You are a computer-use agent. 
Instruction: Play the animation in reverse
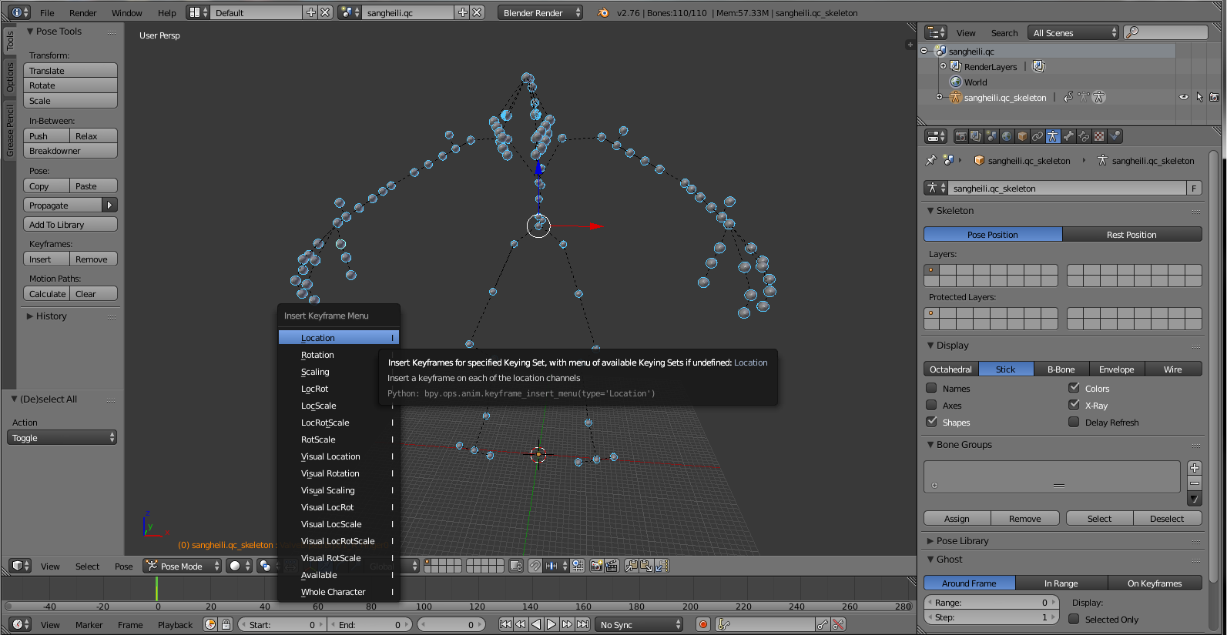coord(536,624)
